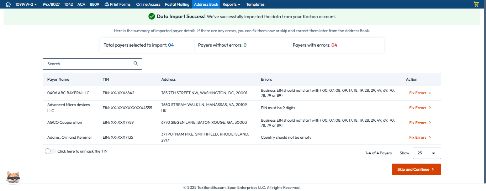486x191 pixels.
Task: Fix Errors for Adams, Orn and Kemmer
Action: (420, 137)
